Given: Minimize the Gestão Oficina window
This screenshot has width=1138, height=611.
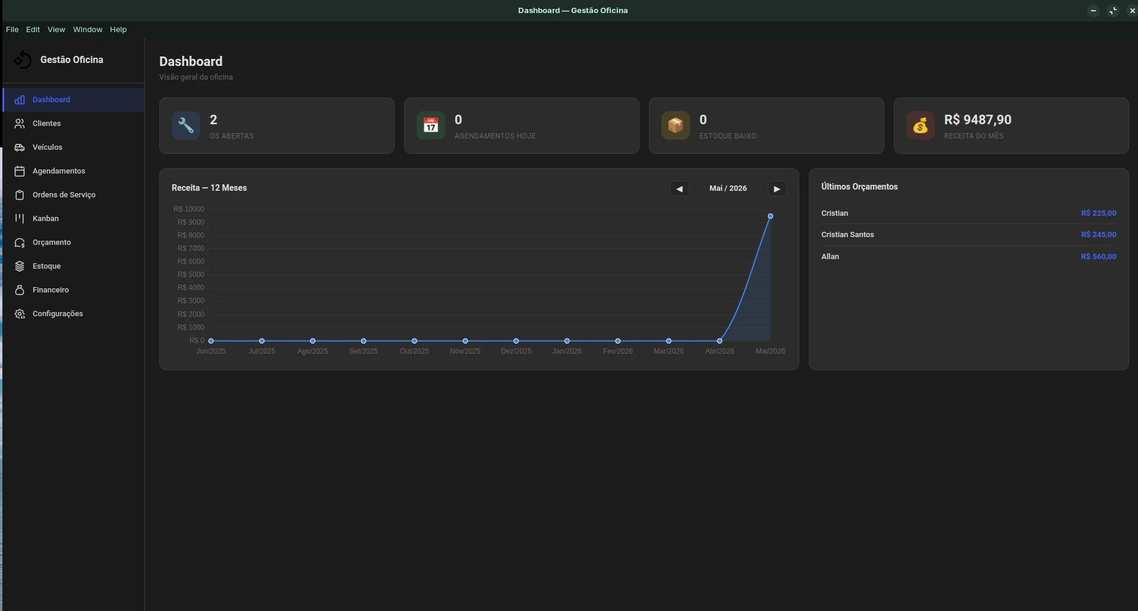Looking at the screenshot, I should (1093, 11).
